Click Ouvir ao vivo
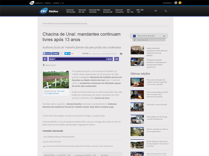 pos(142,40)
